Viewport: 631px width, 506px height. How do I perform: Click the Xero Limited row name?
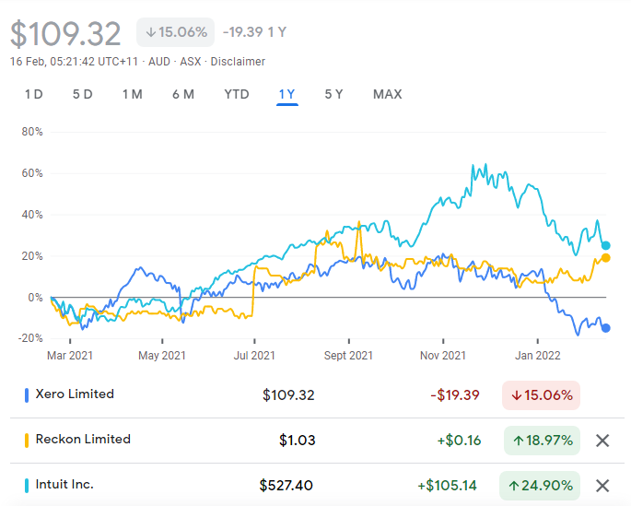(75, 394)
